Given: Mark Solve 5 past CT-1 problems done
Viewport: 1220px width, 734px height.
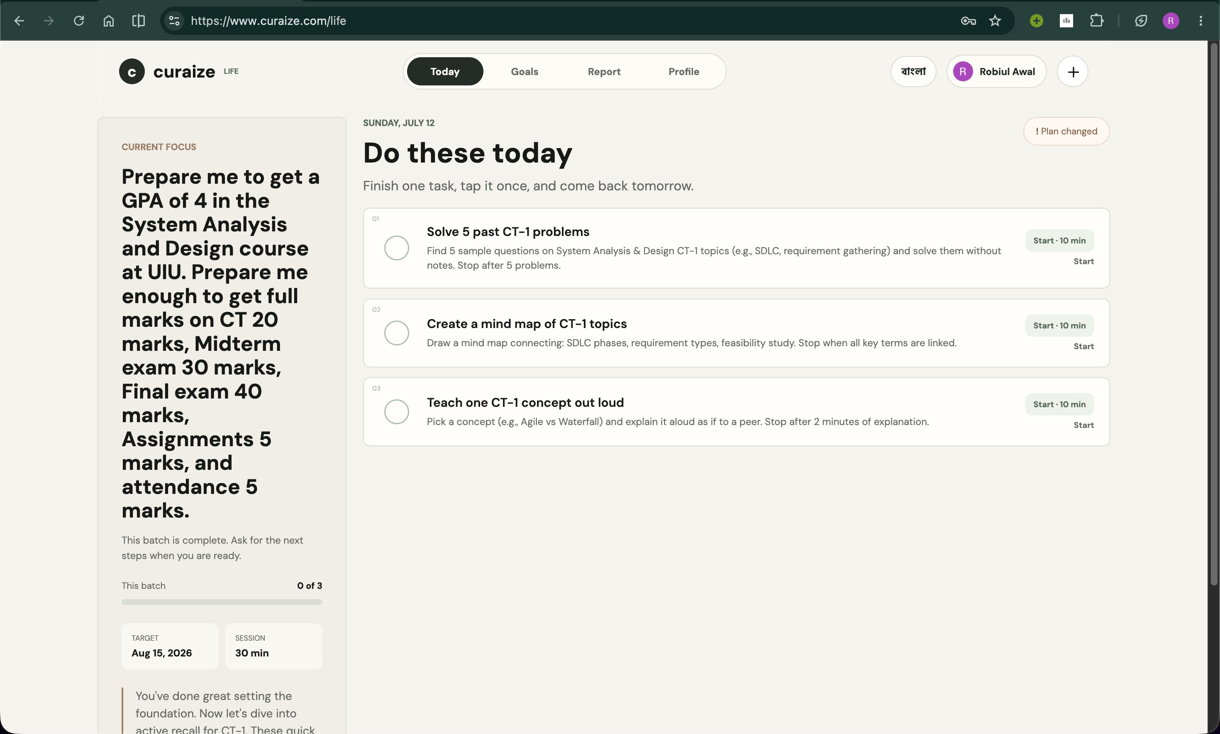Looking at the screenshot, I should click(396, 248).
